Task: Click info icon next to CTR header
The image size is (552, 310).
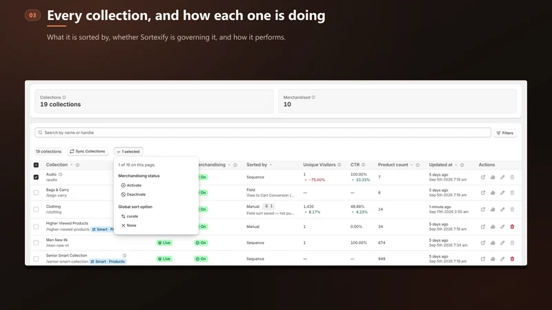Action: (364, 165)
